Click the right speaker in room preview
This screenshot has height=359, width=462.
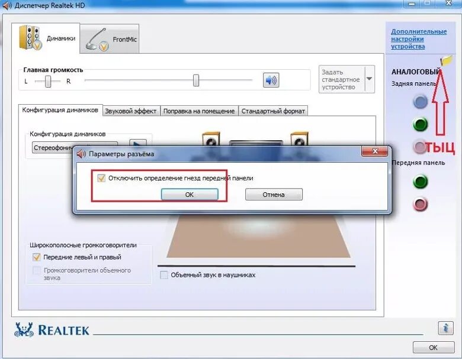tap(299, 139)
